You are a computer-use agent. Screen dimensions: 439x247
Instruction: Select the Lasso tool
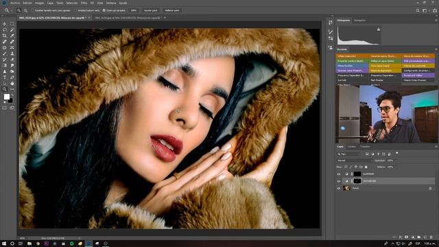pyautogui.click(x=5, y=30)
